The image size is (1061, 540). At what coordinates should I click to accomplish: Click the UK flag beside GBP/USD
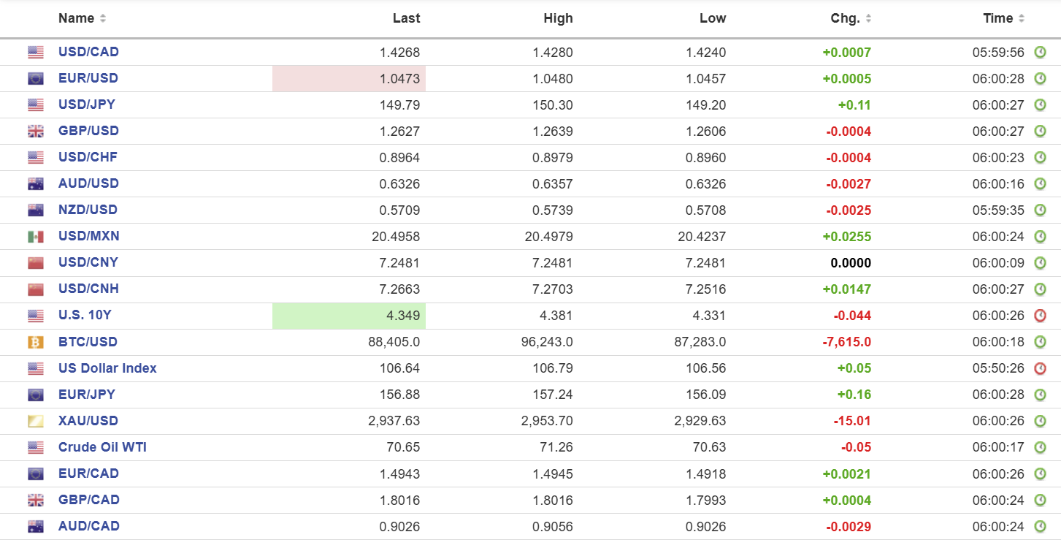coord(35,132)
